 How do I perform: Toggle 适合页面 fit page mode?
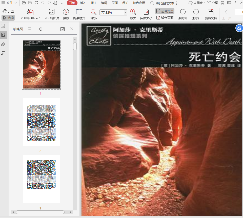[x=165, y=18]
